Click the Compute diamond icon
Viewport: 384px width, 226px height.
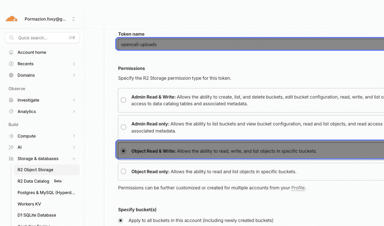tap(11, 136)
